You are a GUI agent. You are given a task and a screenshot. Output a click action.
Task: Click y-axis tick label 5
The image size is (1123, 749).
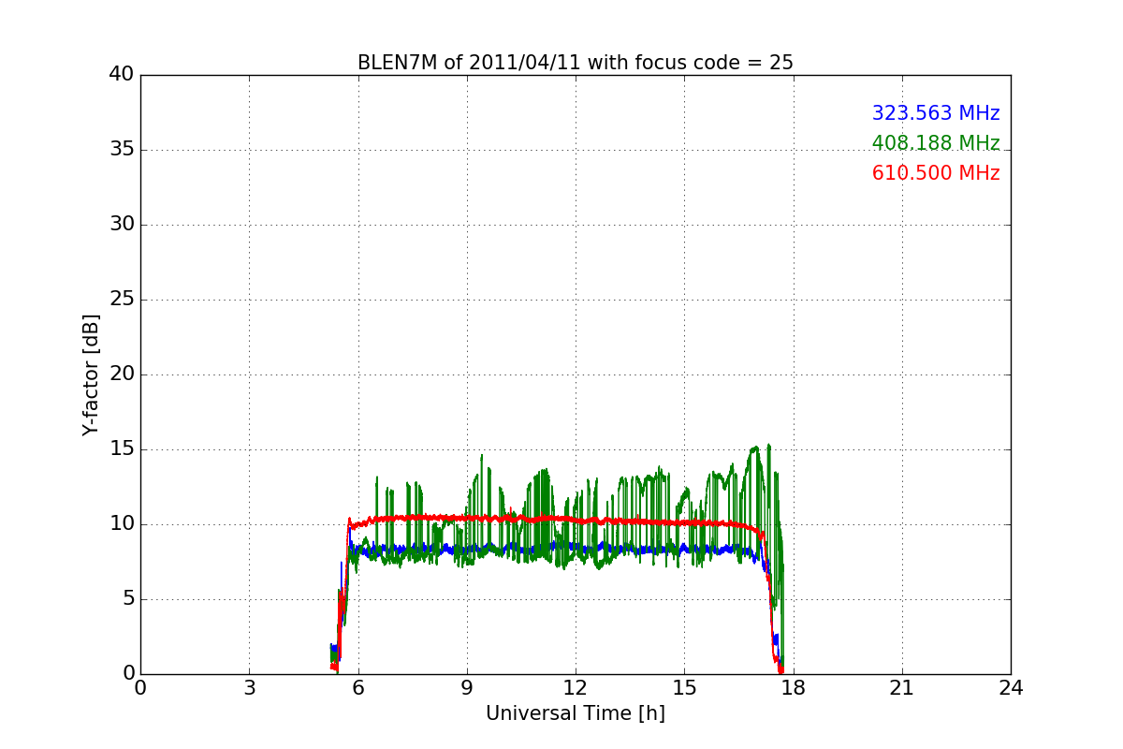click(x=128, y=599)
